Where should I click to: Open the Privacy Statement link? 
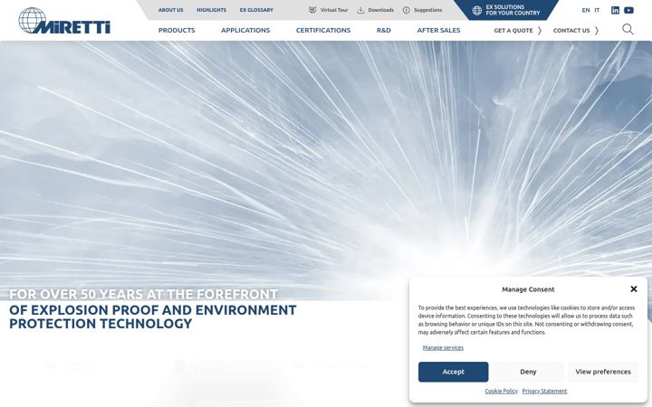544,391
